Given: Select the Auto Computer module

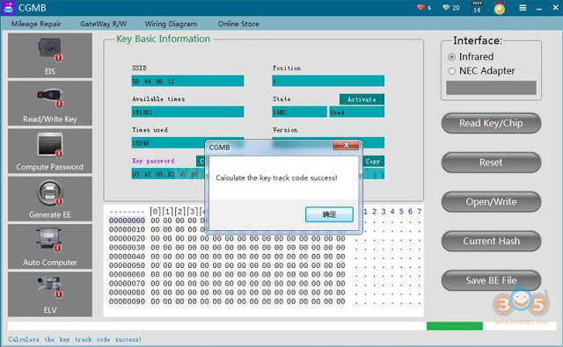Looking at the screenshot, I should (50, 246).
